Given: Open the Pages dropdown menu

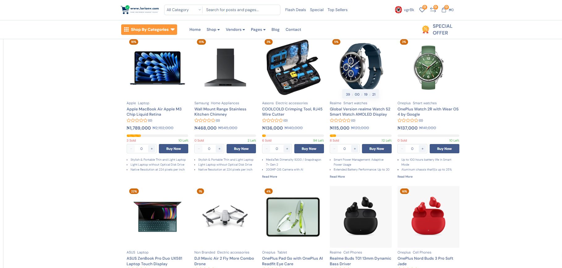Looking at the screenshot, I should coord(258,30).
